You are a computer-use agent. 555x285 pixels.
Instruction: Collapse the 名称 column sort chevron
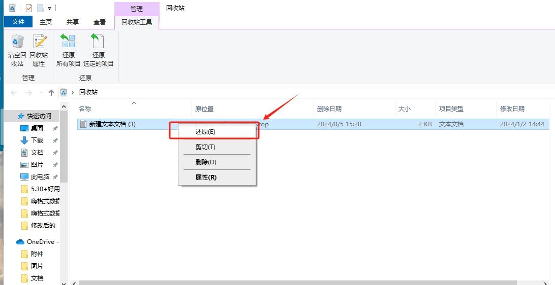click(134, 103)
